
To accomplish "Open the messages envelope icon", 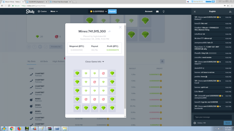I will click(157, 11).
